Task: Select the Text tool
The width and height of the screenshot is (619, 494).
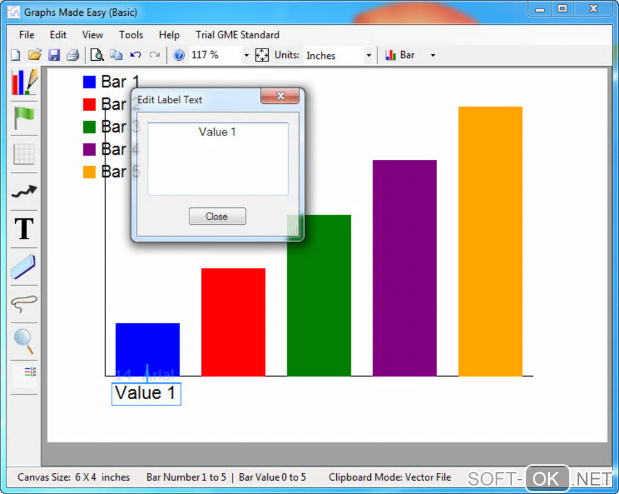Action: (24, 228)
